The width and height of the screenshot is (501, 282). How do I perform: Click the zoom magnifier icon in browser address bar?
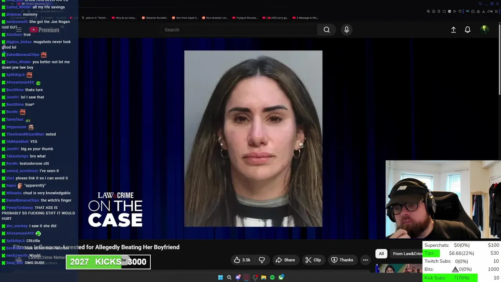coord(428,11)
